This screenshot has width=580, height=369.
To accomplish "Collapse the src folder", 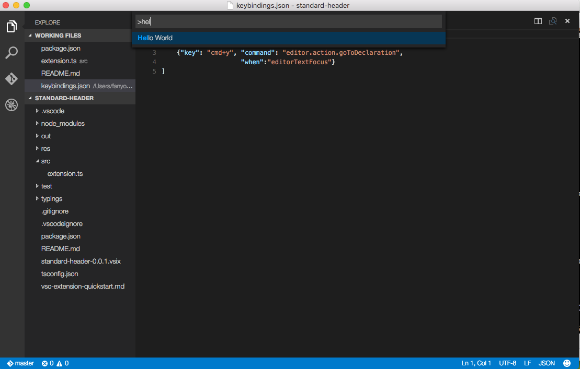I will coord(37,161).
